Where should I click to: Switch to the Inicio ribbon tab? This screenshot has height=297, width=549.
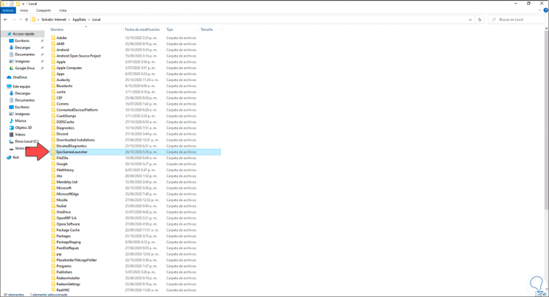coord(24,10)
